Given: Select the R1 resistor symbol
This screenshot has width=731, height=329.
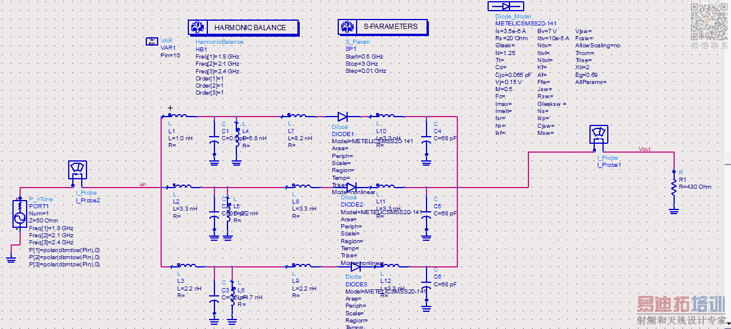Looking at the screenshot, I should tap(674, 187).
